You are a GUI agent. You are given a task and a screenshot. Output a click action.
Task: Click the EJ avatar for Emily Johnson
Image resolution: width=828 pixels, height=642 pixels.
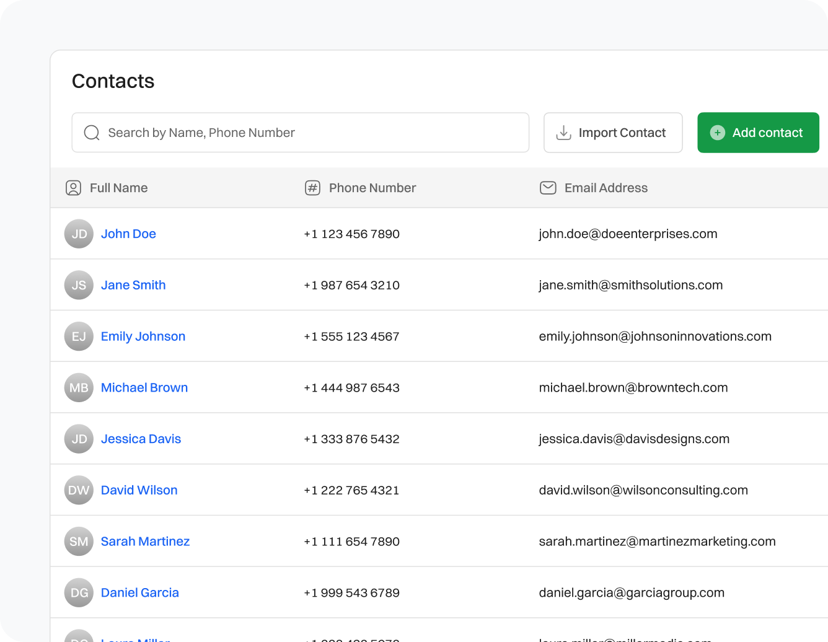click(x=79, y=336)
